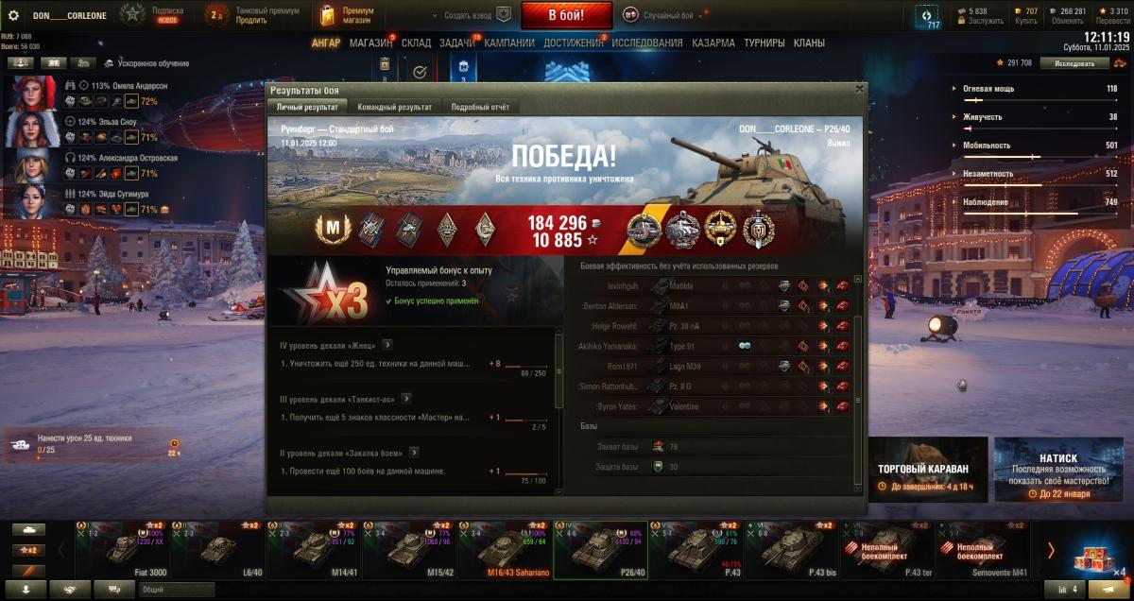Click the platoon emblem next to Создать взвод
Viewport: 1134px width, 601px height.
504,15
